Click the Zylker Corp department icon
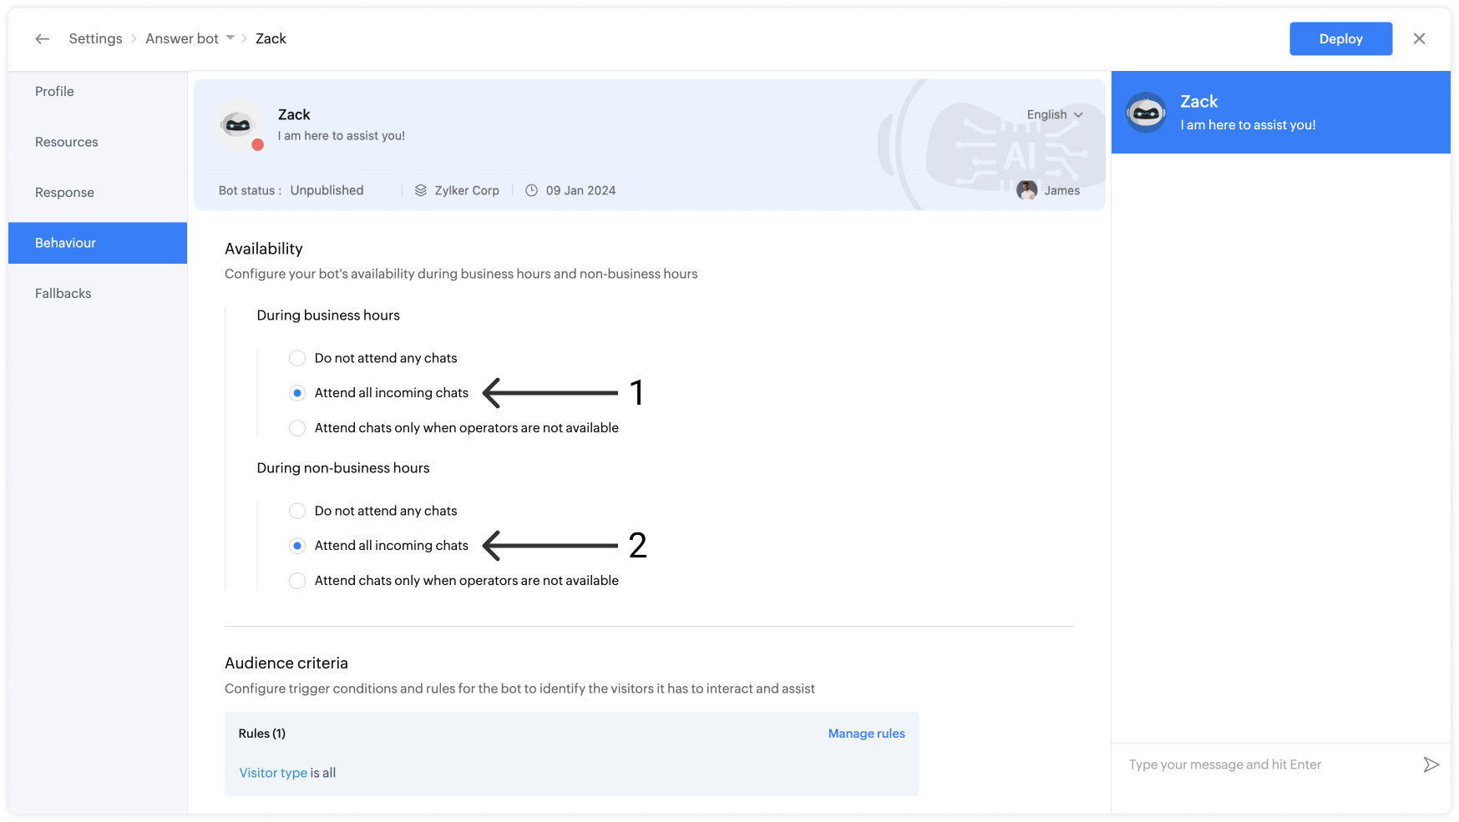 (421, 190)
